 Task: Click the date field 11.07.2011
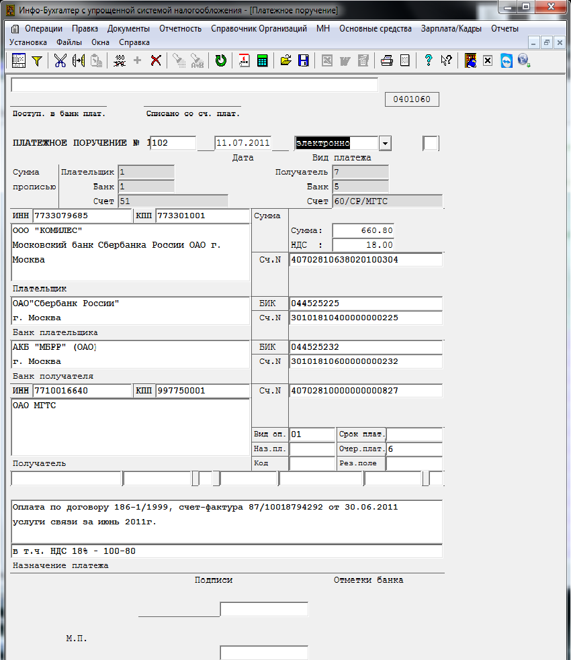(243, 143)
